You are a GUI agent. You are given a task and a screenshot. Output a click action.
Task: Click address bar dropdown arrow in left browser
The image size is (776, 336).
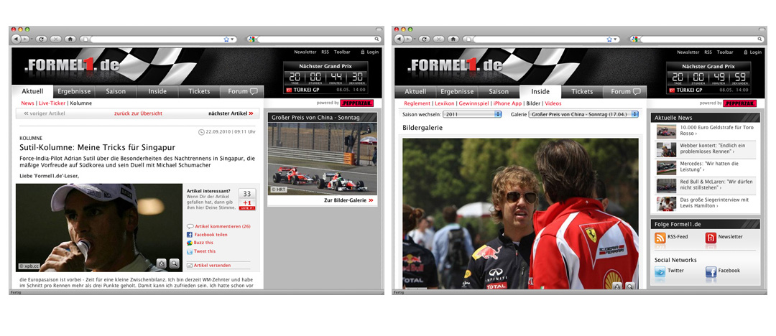(x=233, y=39)
